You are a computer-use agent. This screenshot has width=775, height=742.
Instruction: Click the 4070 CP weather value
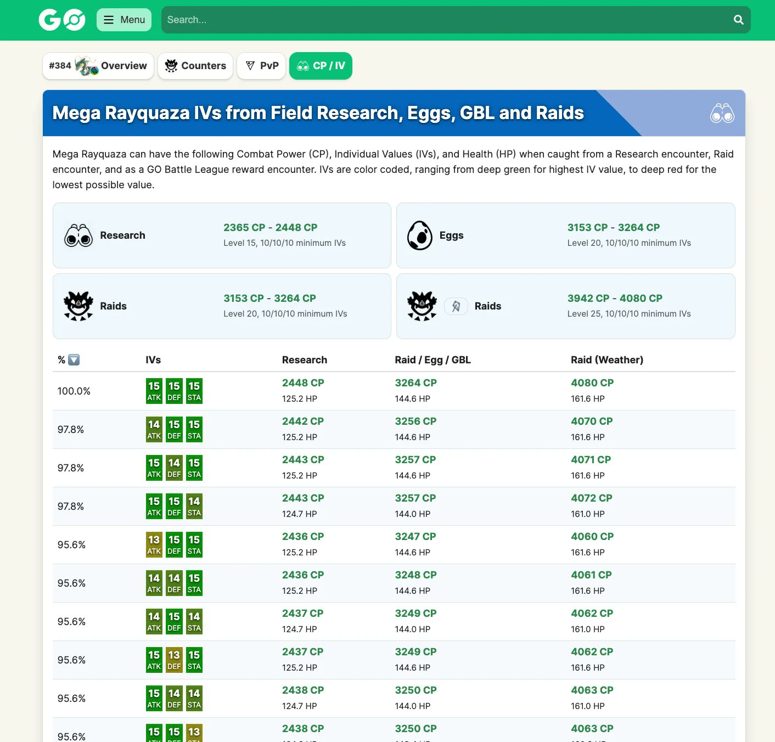(592, 421)
